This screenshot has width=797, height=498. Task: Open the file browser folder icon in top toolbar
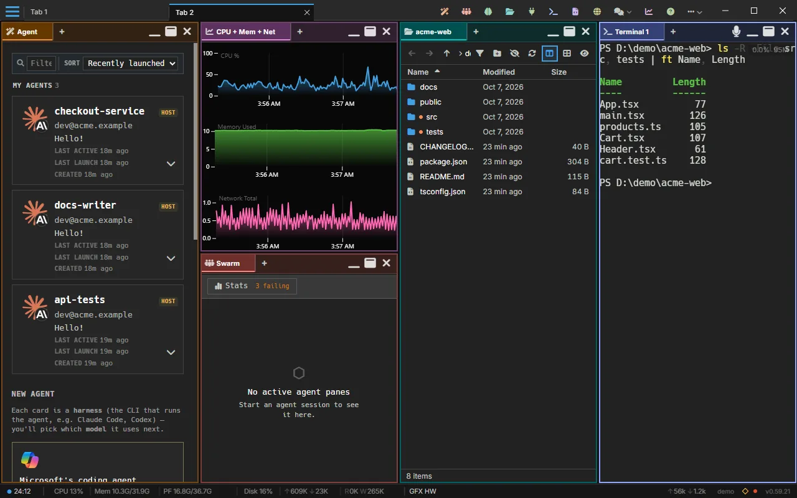coord(510,11)
